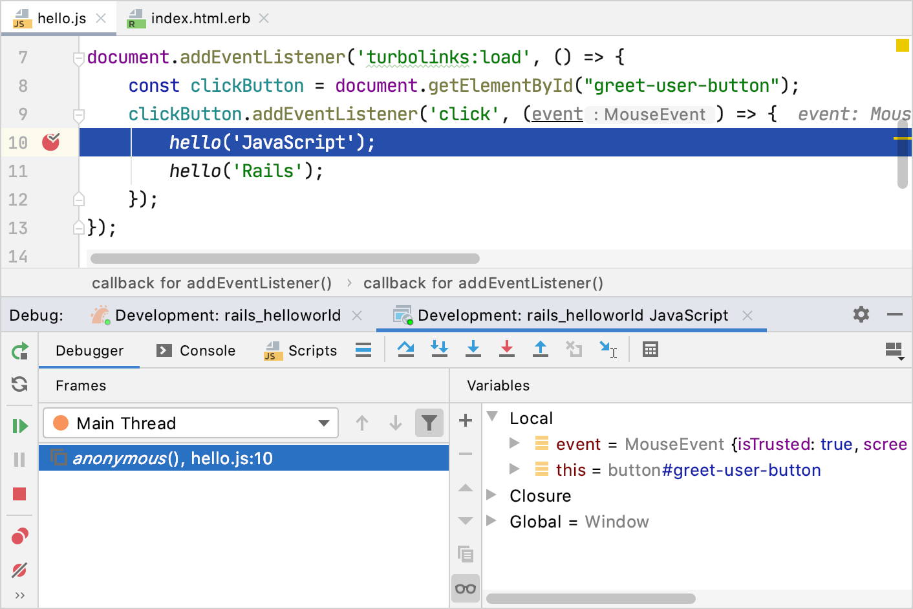
Task: Click the Step Into icon
Action: (x=473, y=350)
